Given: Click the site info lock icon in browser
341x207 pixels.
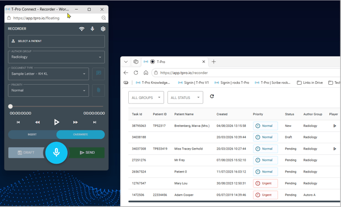Looking at the screenshot, I should tap(156, 73).
